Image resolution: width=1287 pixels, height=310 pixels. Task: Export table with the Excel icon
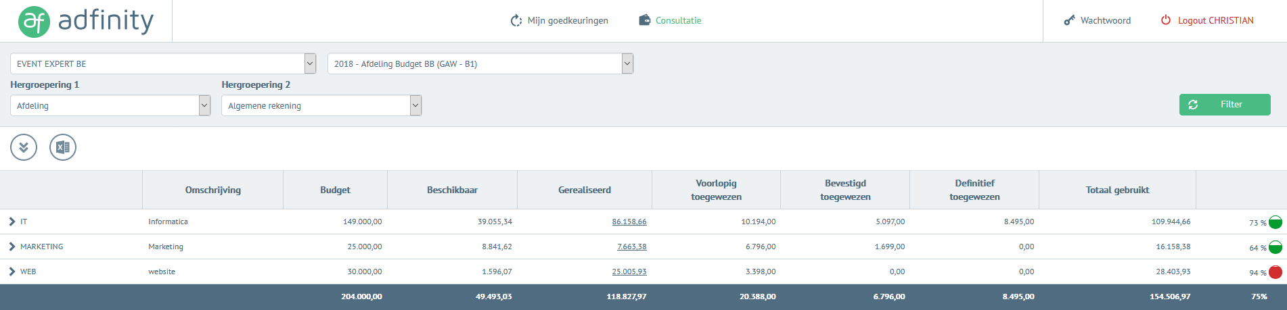63,147
